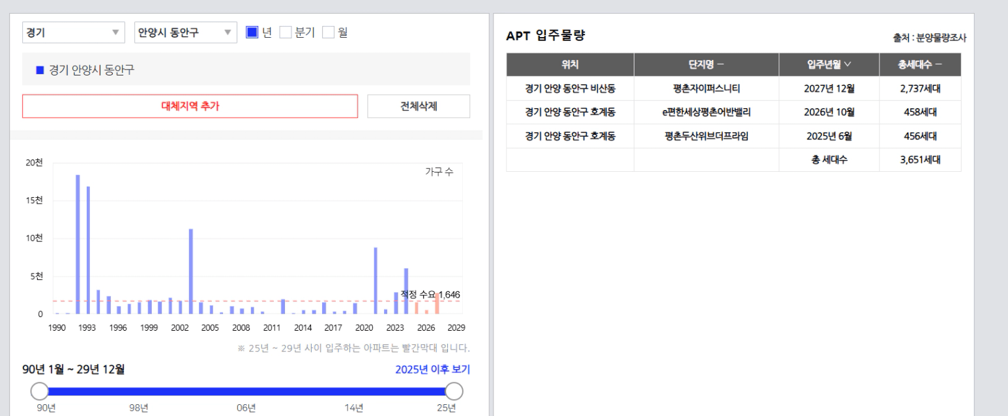The height and width of the screenshot is (416, 1008).
Task: Click the 2027년 12월 move-in date cell
Action: tap(829, 89)
